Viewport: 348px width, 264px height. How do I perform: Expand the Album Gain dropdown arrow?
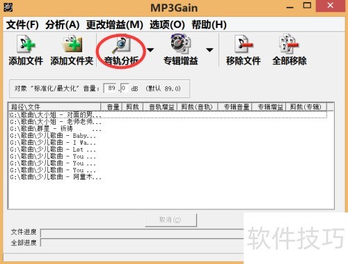[x=209, y=49]
